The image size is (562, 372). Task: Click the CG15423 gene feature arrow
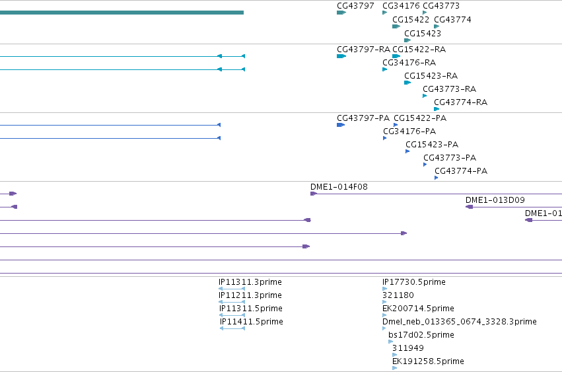407,40
